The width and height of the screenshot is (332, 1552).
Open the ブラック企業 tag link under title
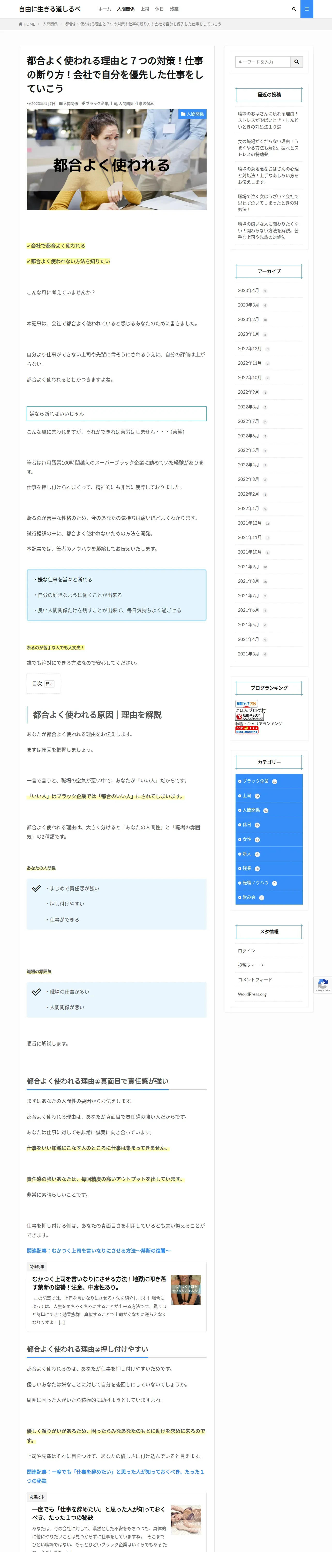pos(97,104)
